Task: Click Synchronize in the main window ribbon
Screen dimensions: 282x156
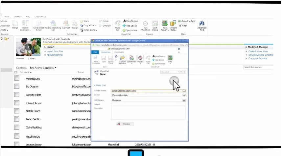Action: click(x=130, y=30)
